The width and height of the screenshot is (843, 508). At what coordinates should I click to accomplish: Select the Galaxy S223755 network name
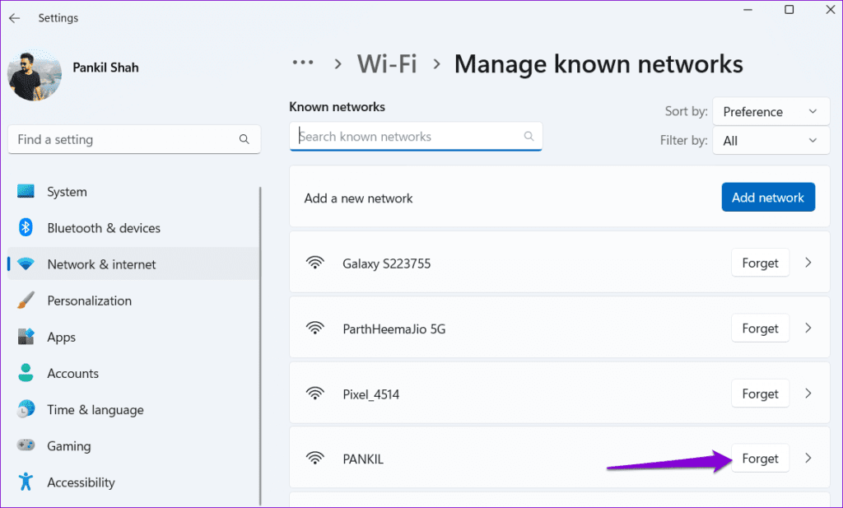pyautogui.click(x=387, y=263)
